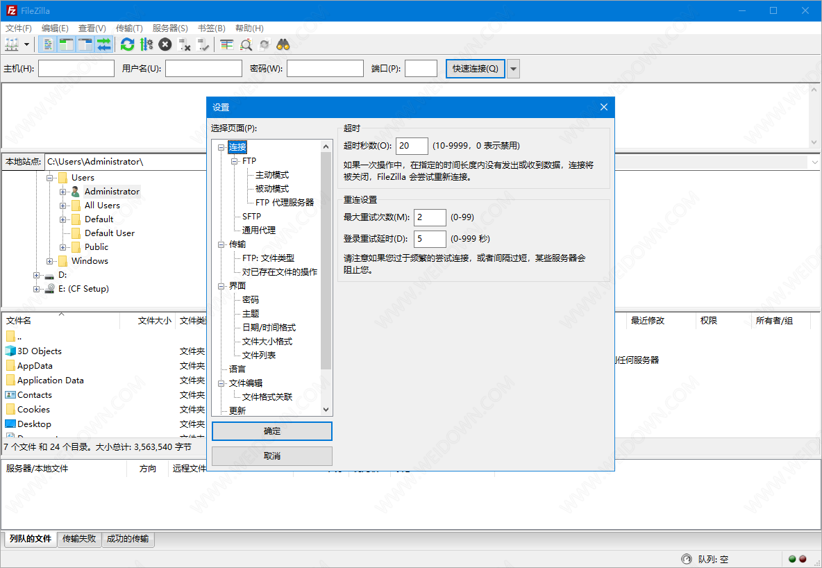Viewport: 822px width, 568px height.
Task: Click the 超时秒数(O) field
Action: click(412, 146)
